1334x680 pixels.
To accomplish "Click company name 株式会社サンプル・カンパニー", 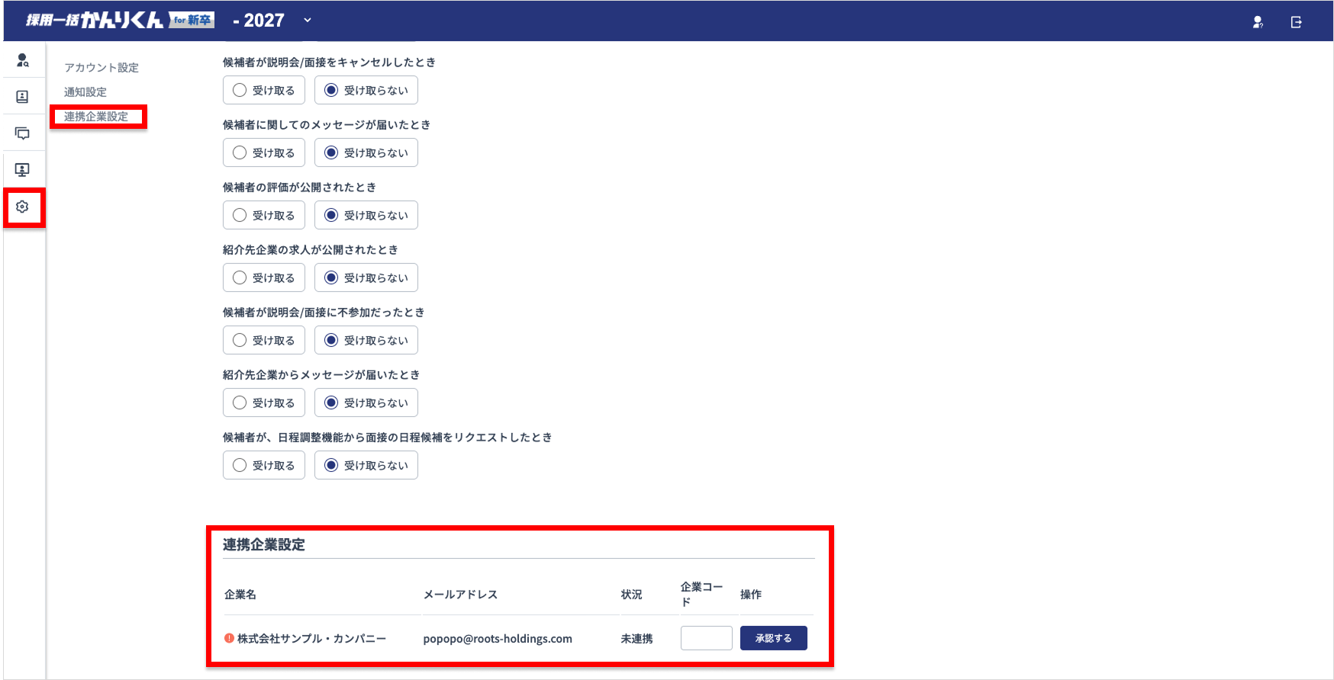I will tap(311, 639).
